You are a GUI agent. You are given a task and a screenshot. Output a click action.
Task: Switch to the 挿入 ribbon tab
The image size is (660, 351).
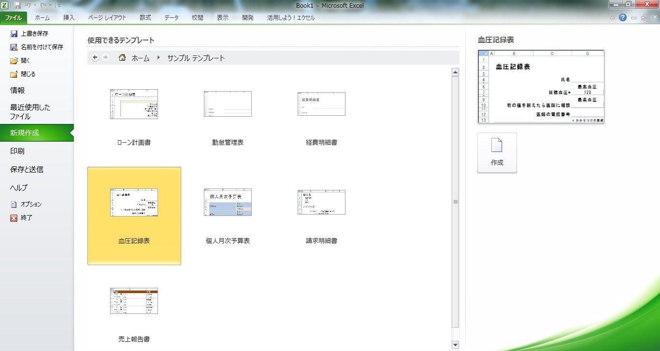pyautogui.click(x=69, y=18)
